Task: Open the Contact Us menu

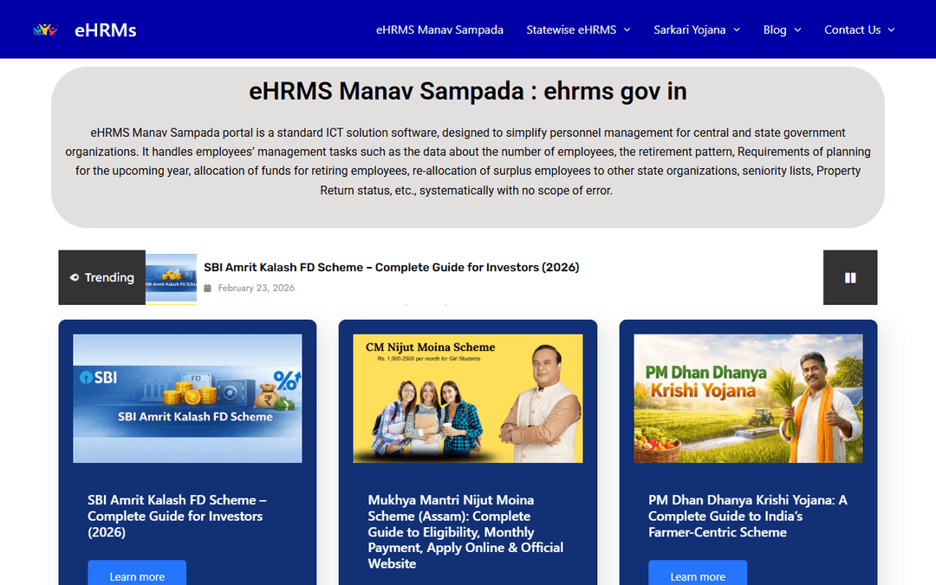Action: (853, 29)
